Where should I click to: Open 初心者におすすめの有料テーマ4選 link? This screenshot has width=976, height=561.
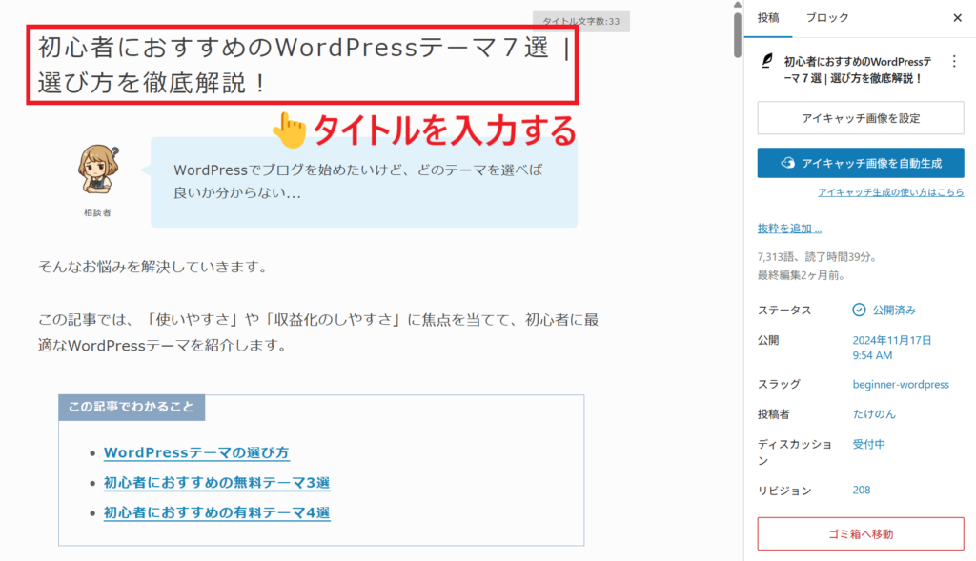tap(216, 512)
